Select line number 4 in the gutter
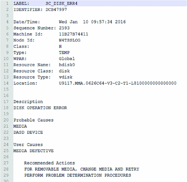The width and height of the screenshot is (187, 182). pyautogui.click(x=7, y=22)
